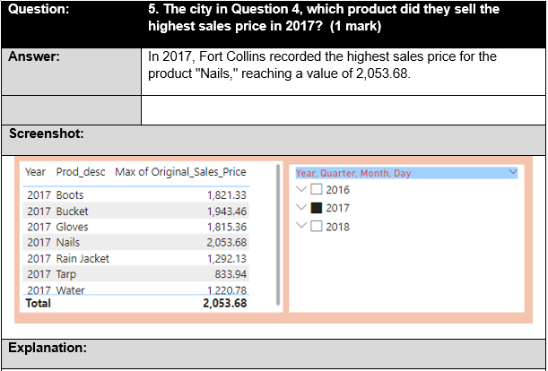Sort by the Year column header

36,172
